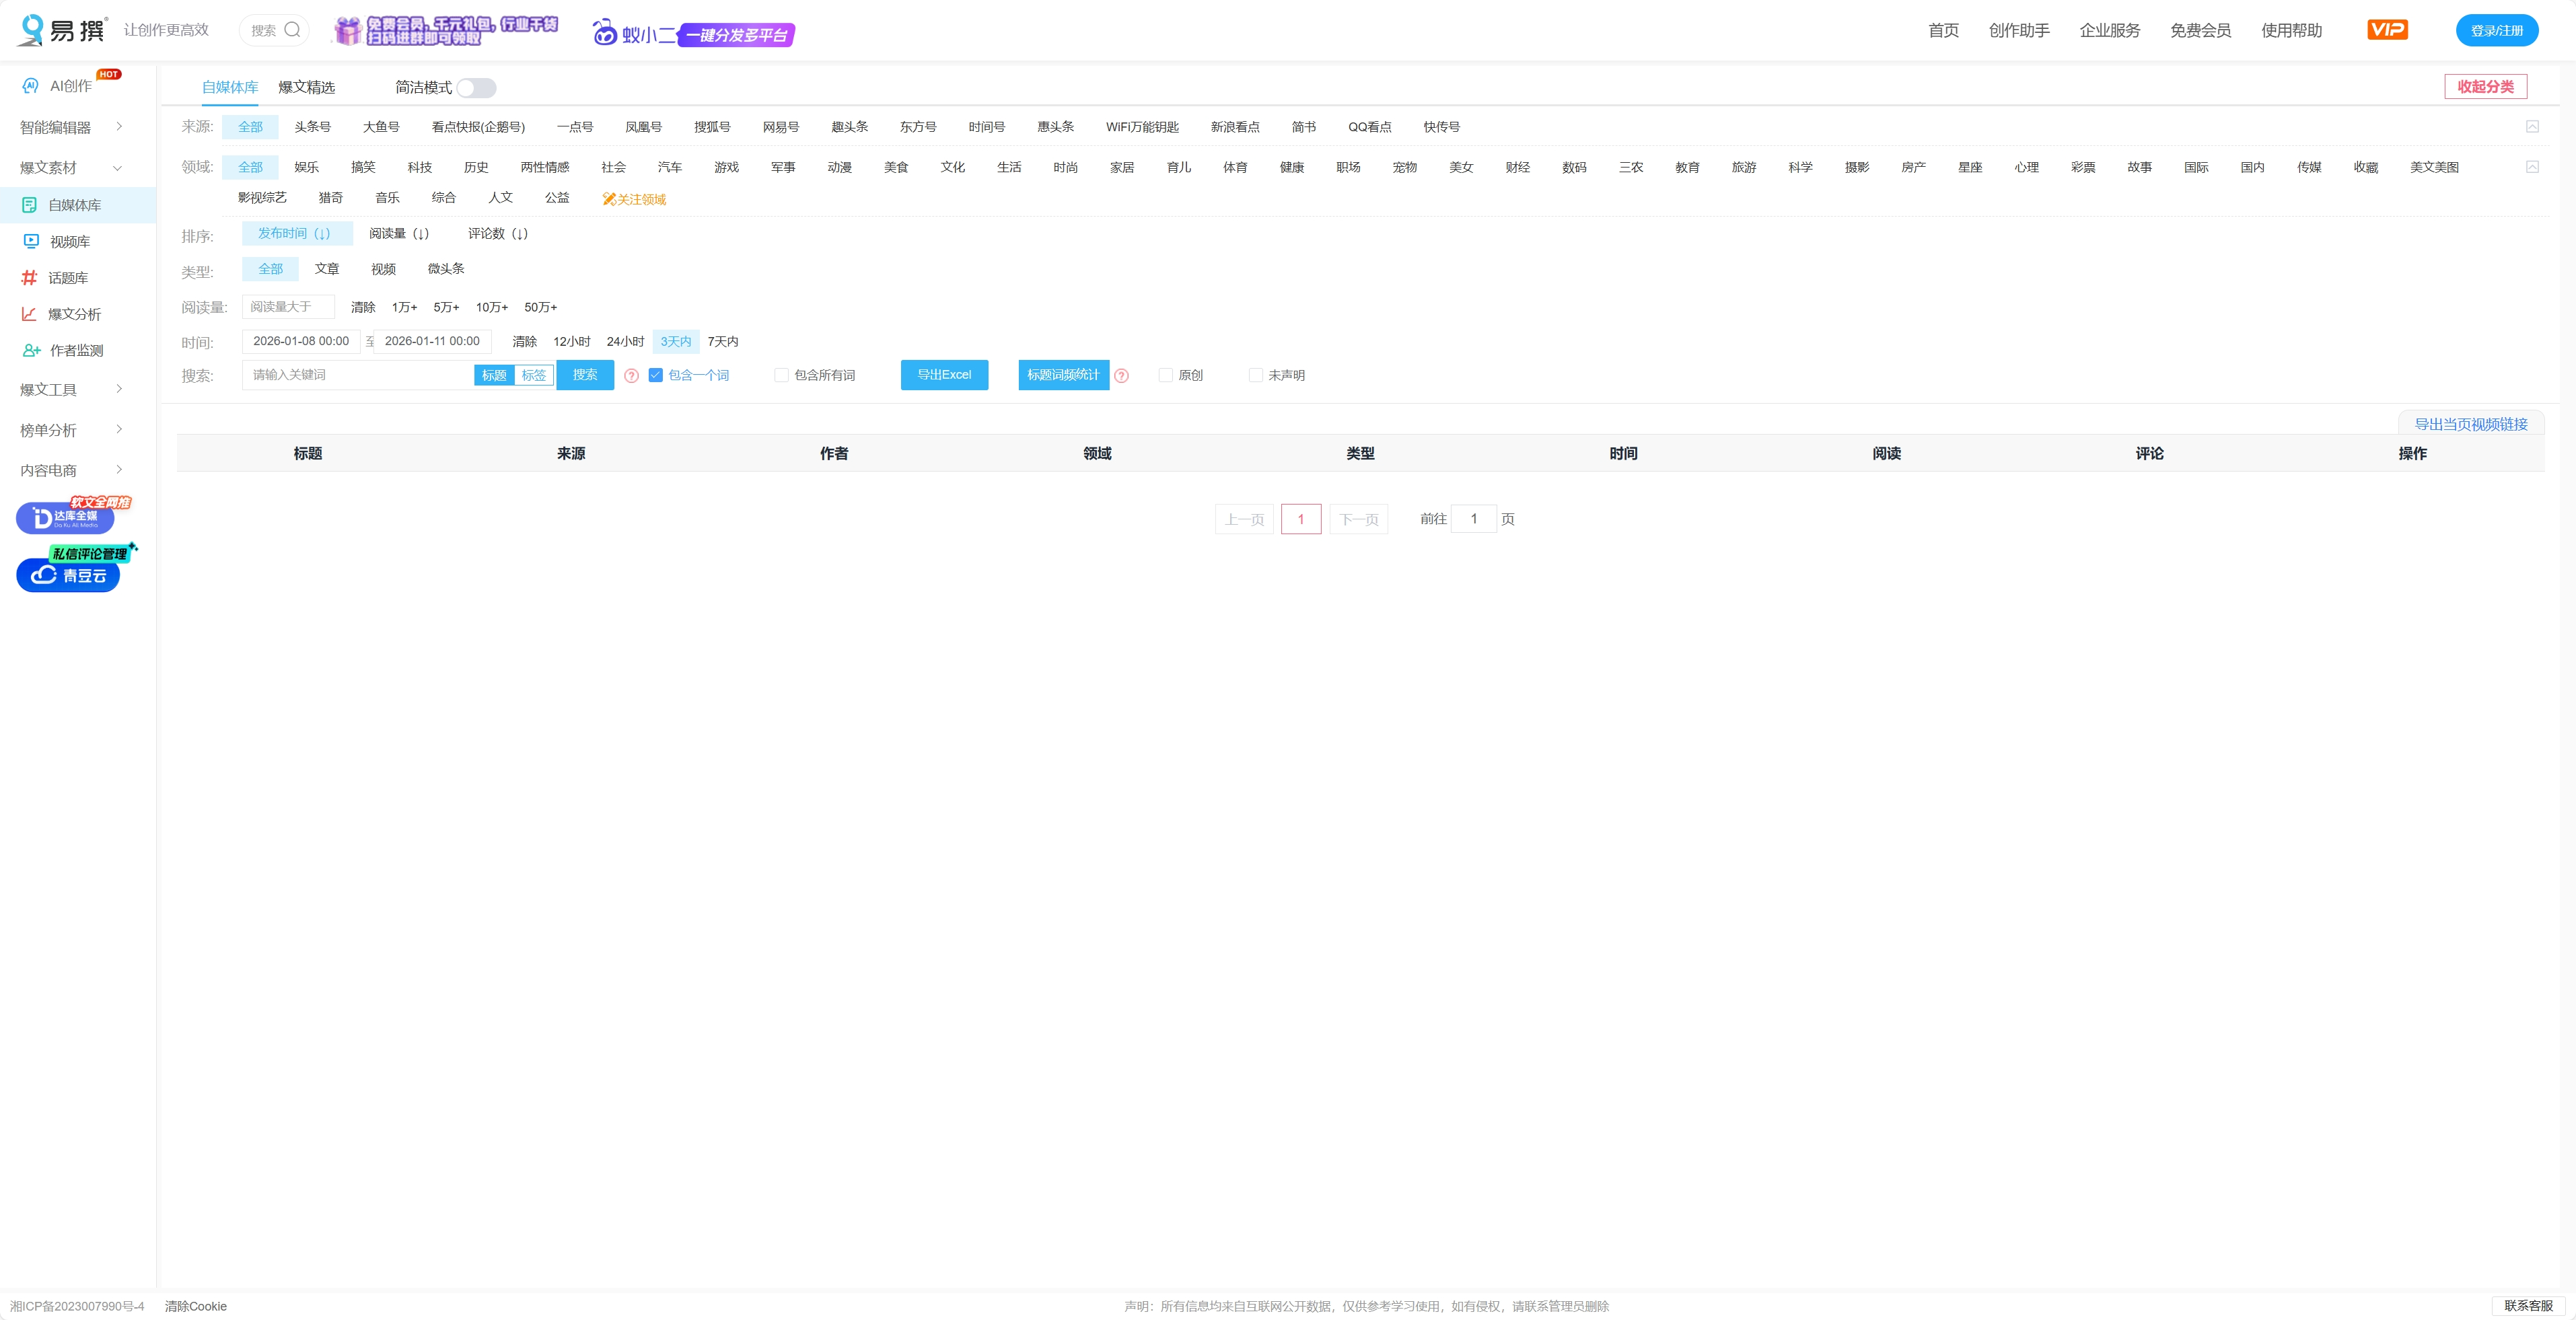Click the 作者监测 user icon
Screen dimensions: 2576x1320
pos(31,350)
